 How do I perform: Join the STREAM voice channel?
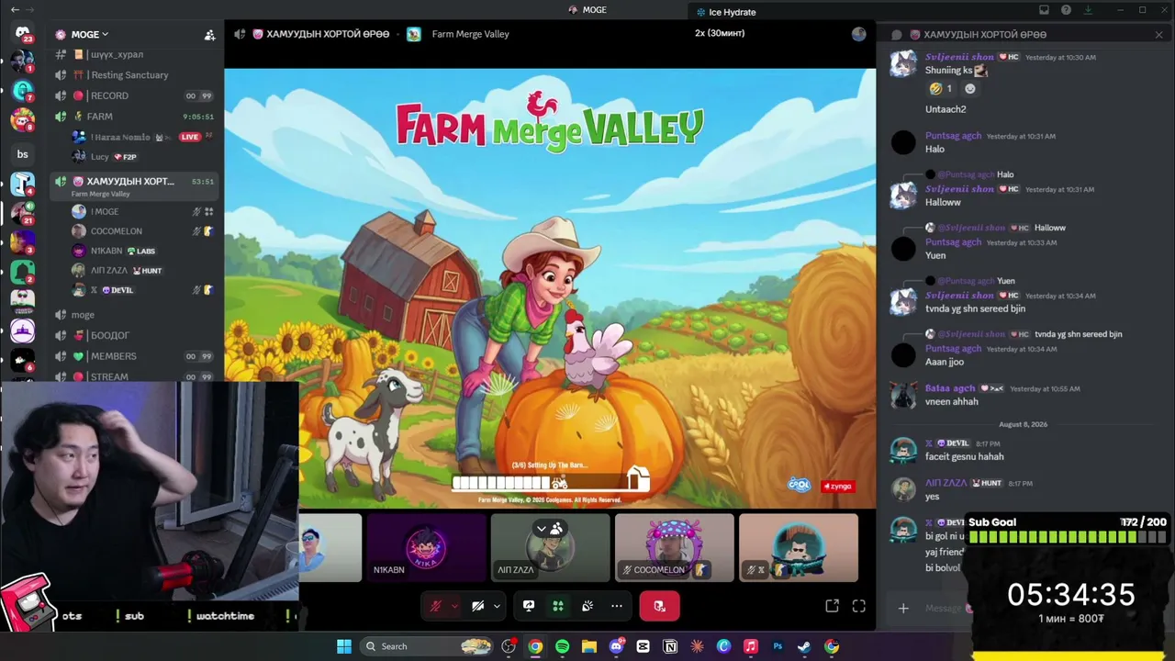point(135,376)
